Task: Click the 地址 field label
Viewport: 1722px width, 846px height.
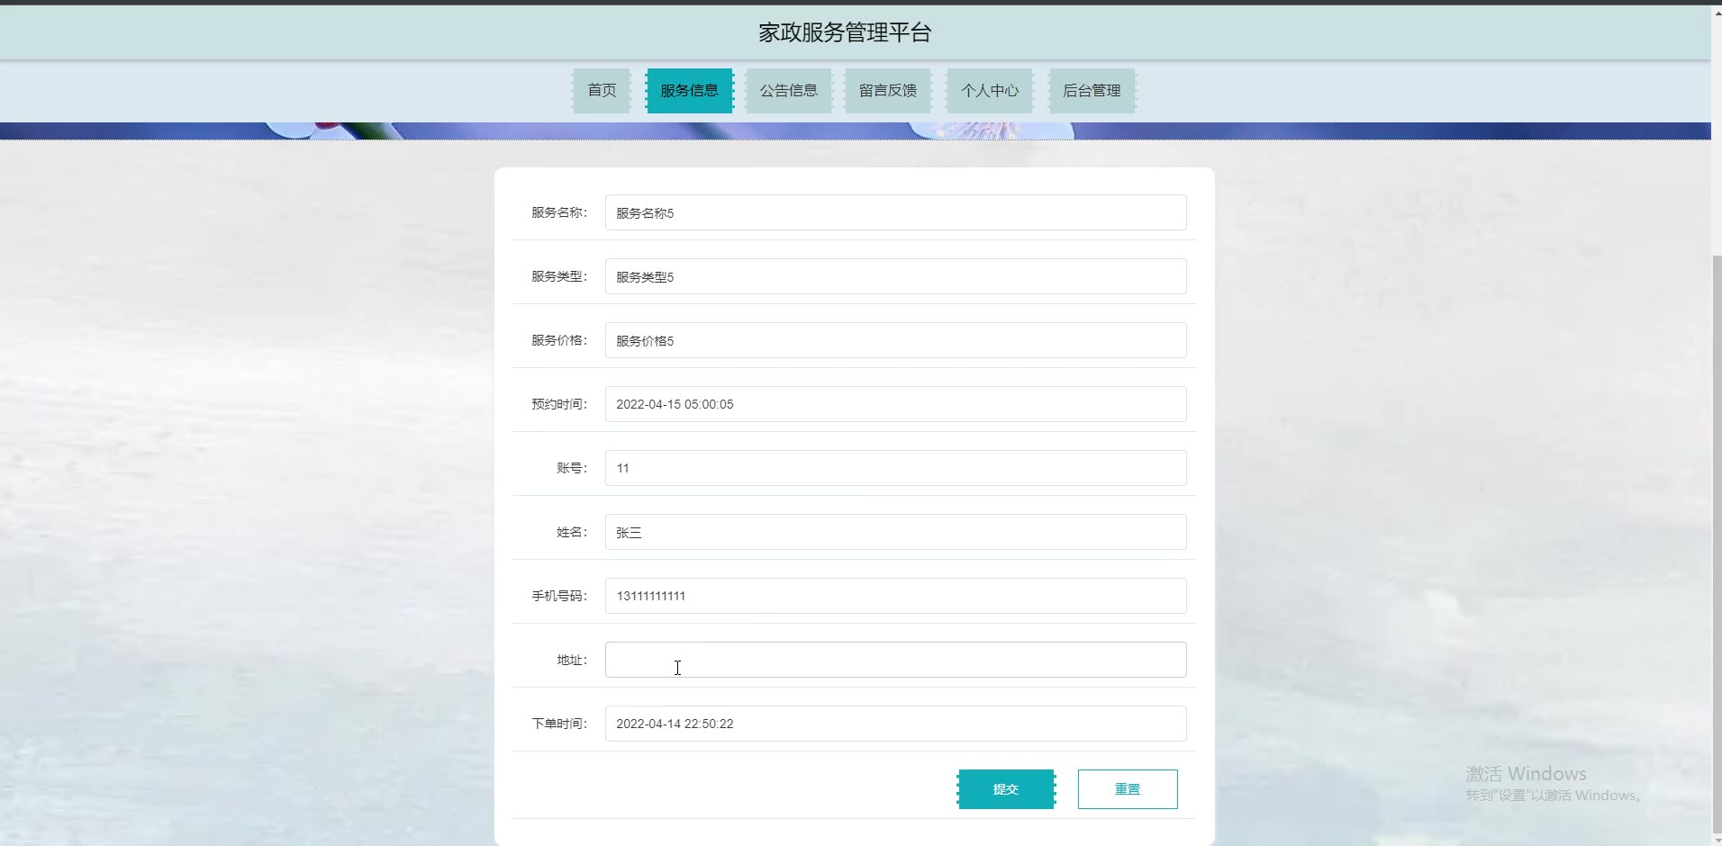Action: click(572, 661)
